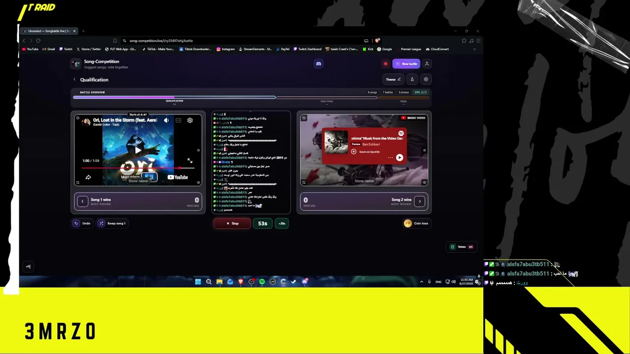Enter fullscreen on the Ori video
Screen dimensions: 630x354
(x=190, y=161)
